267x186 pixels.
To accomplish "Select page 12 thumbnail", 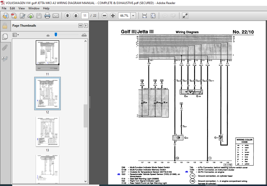I will click(x=47, y=93).
